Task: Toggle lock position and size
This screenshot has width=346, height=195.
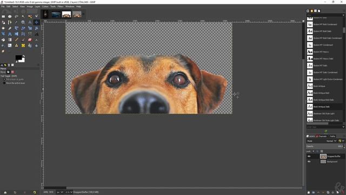Action: (317, 151)
